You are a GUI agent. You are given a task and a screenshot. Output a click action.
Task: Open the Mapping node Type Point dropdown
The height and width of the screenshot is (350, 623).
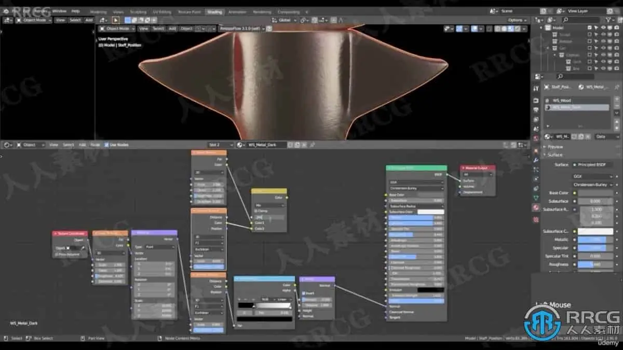pyautogui.click(x=160, y=247)
